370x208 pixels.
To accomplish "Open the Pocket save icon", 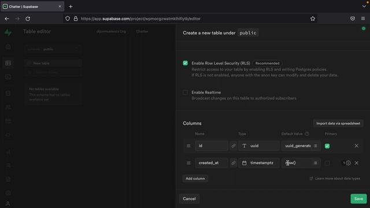I will [353, 18].
